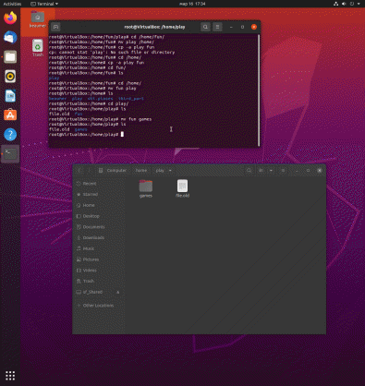Viewport: 365px width, 386px height.
Task: Eject the sf_Shared volume in sidebar
Action: [118, 292]
